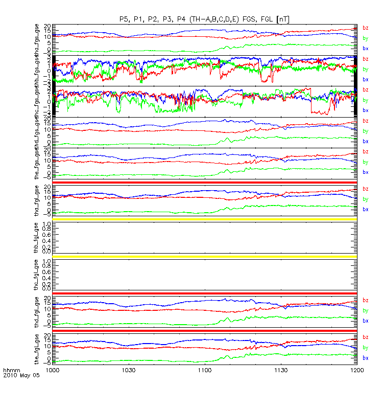Image resolution: width=383 pixels, height=409 pixels.
Task: Select the thc_fgl_gse axis label
Action: coord(36,275)
